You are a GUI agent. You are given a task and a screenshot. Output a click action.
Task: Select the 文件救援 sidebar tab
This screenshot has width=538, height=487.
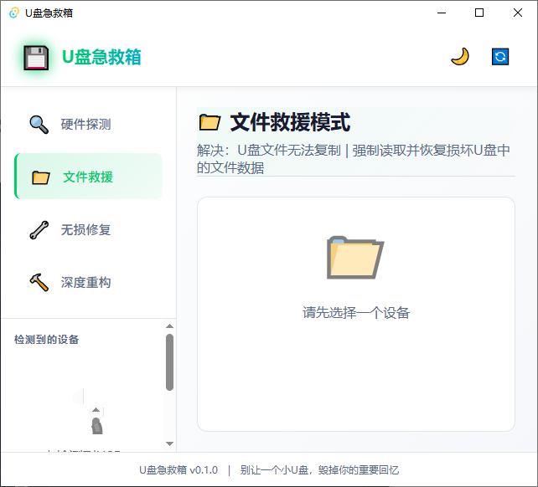pyautogui.click(x=88, y=177)
